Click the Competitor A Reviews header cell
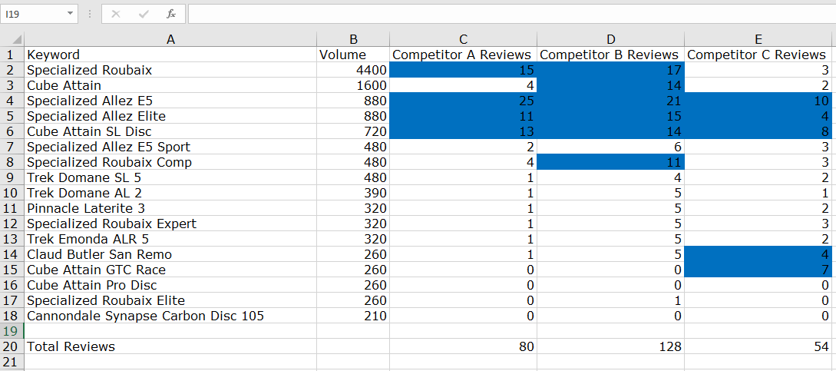 pyautogui.click(x=464, y=55)
